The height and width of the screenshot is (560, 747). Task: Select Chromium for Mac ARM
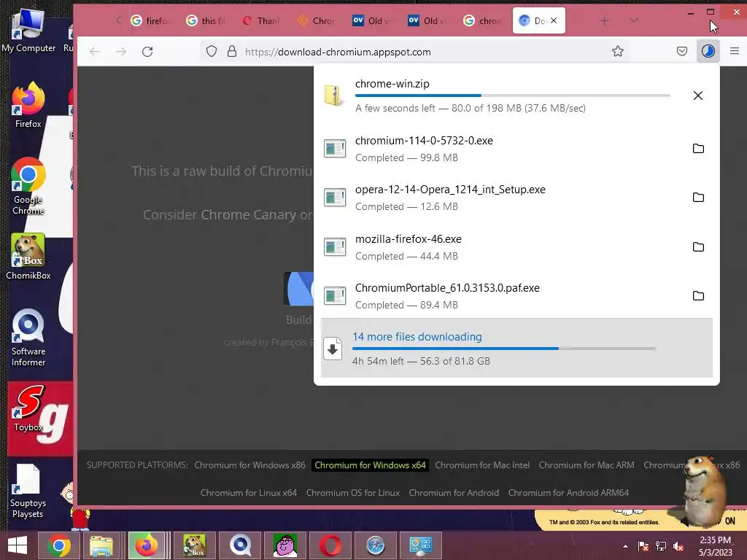pyautogui.click(x=587, y=465)
